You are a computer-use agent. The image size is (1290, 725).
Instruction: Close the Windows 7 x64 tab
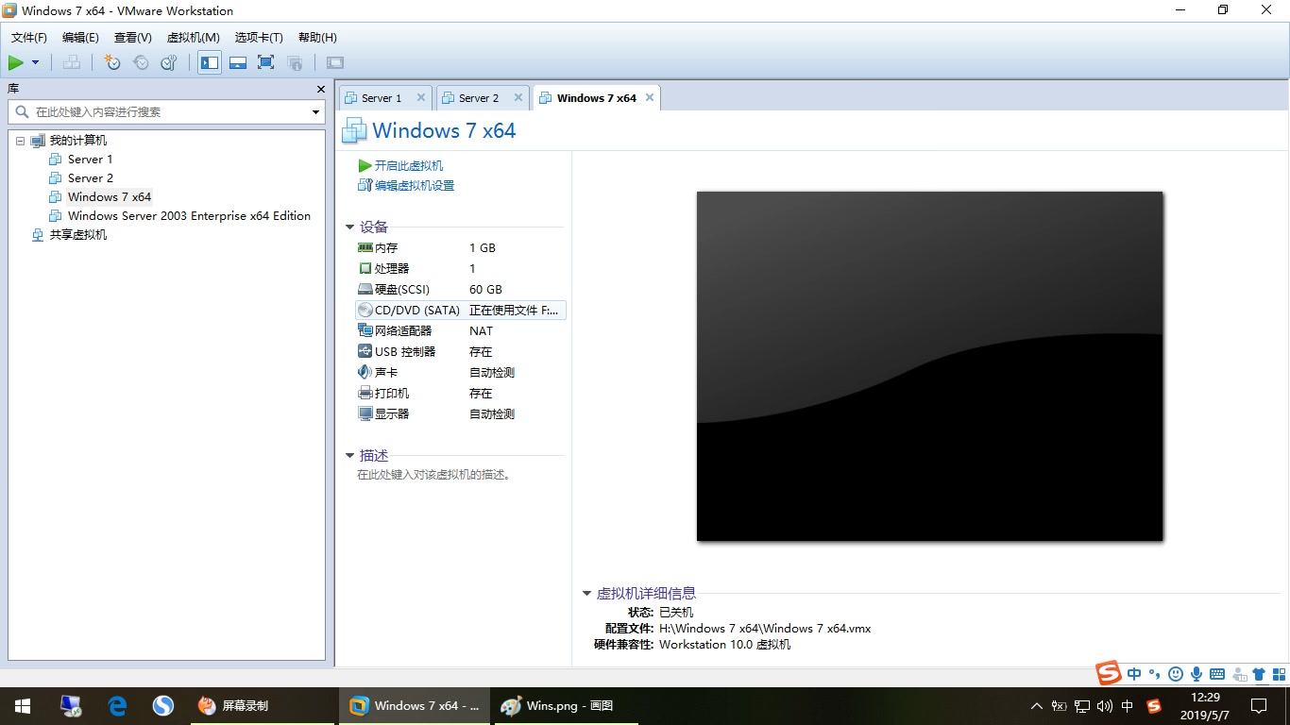(650, 97)
